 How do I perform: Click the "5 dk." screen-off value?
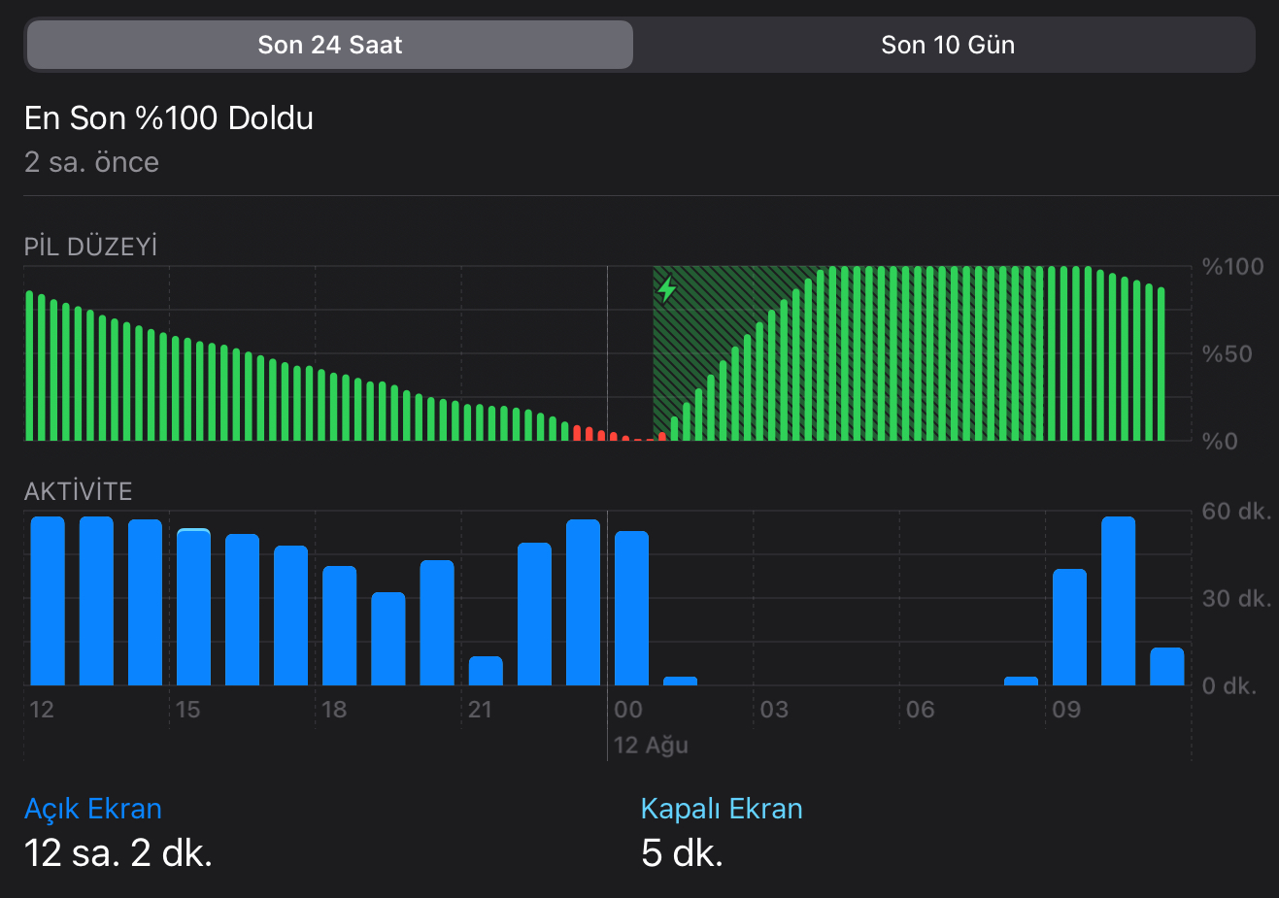point(682,853)
